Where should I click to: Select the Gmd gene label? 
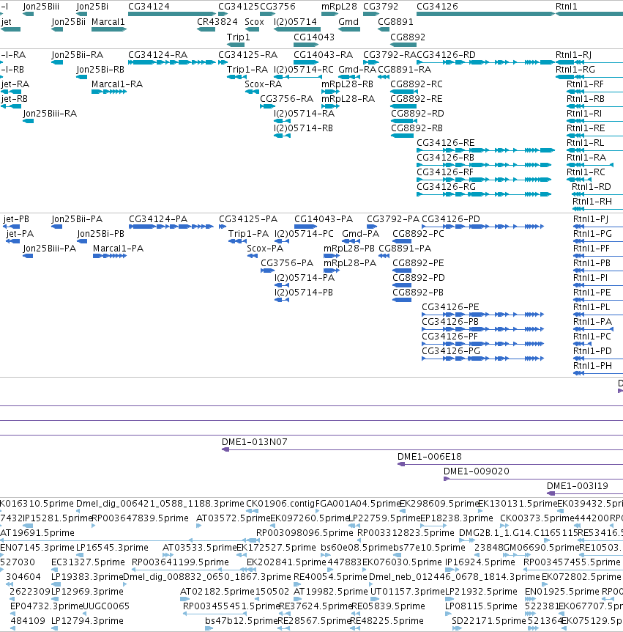click(x=348, y=22)
